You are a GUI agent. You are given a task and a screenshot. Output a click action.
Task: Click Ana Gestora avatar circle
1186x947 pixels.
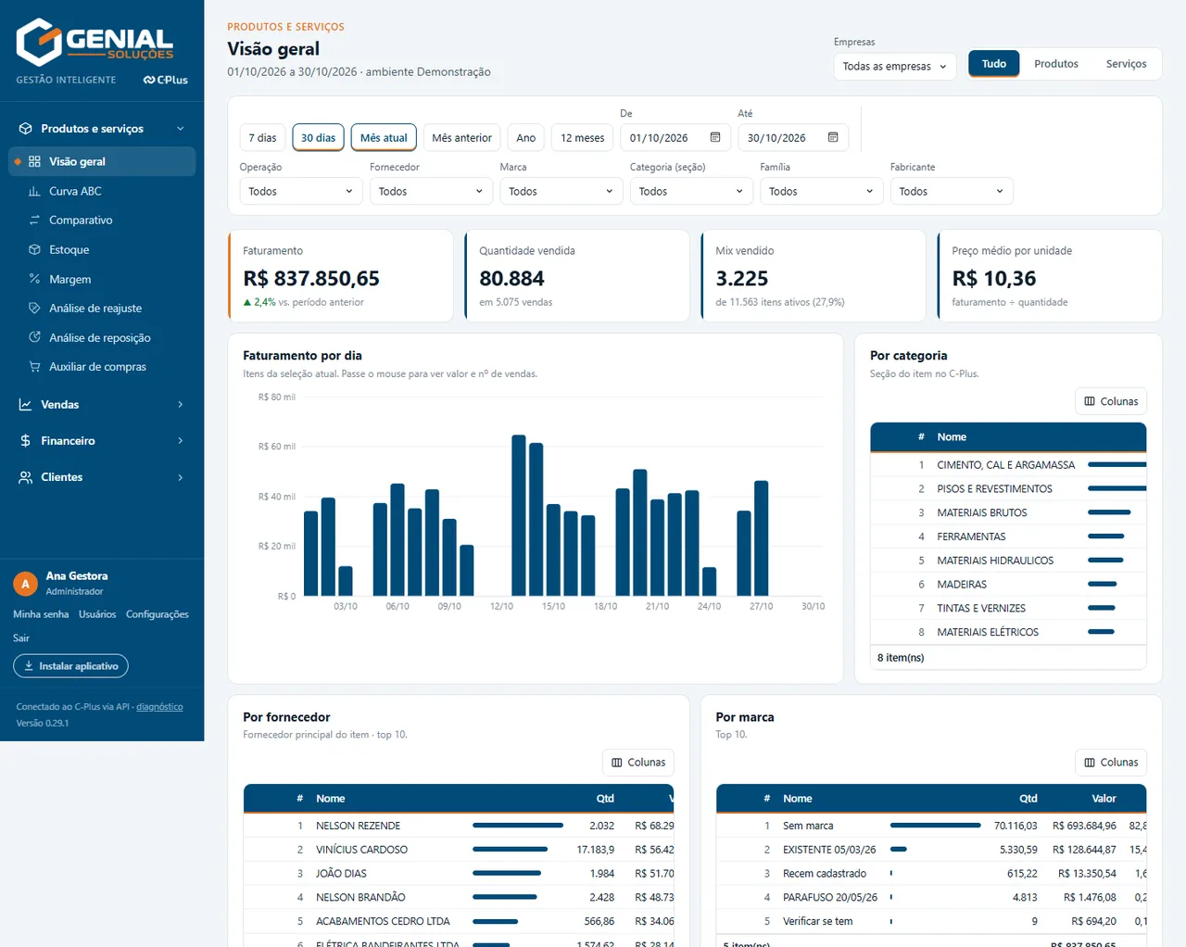(25, 584)
